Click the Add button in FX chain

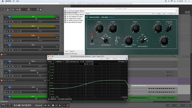[66, 52]
